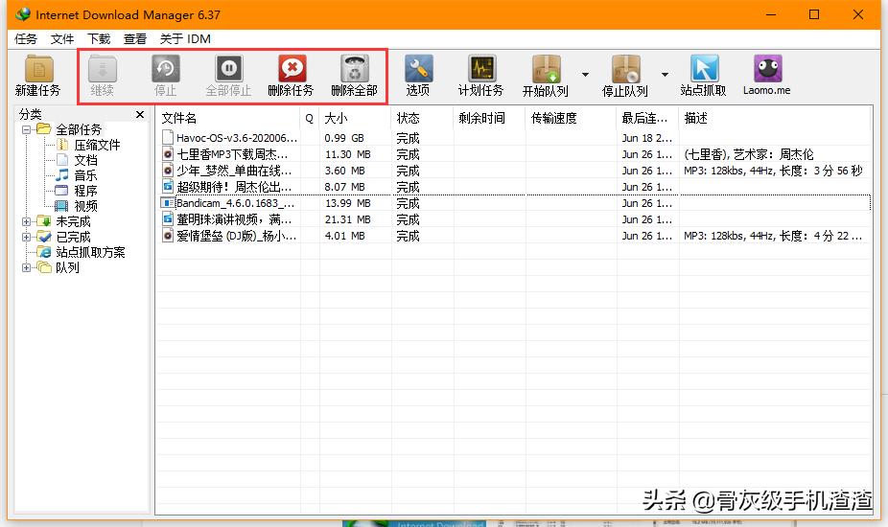Sort by the 状态 column header
The width and height of the screenshot is (888, 527).
[x=423, y=118]
